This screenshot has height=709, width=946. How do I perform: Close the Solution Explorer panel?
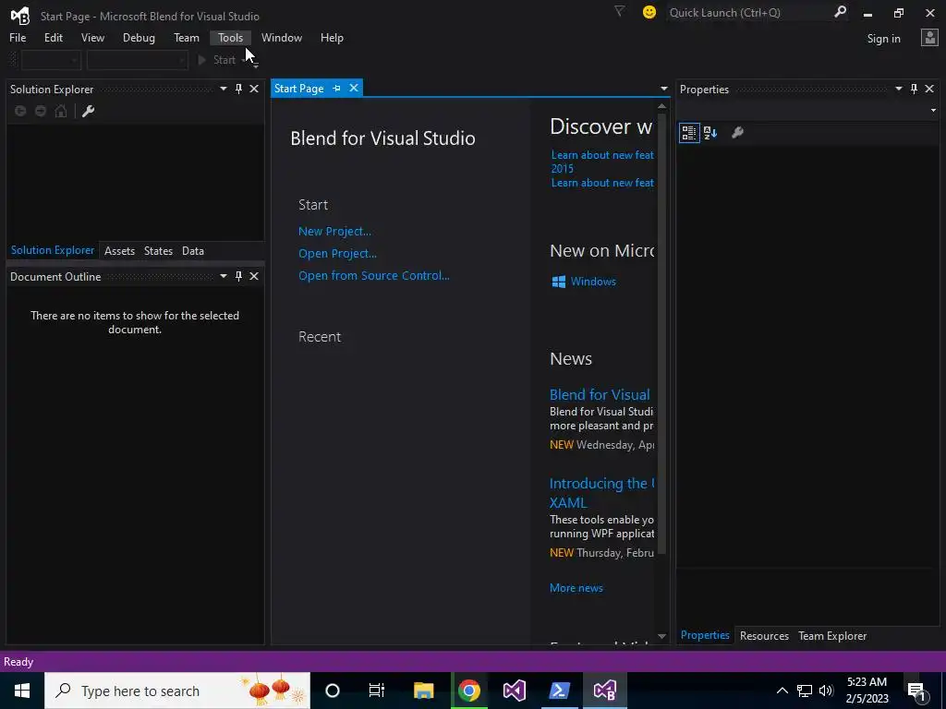(x=254, y=90)
